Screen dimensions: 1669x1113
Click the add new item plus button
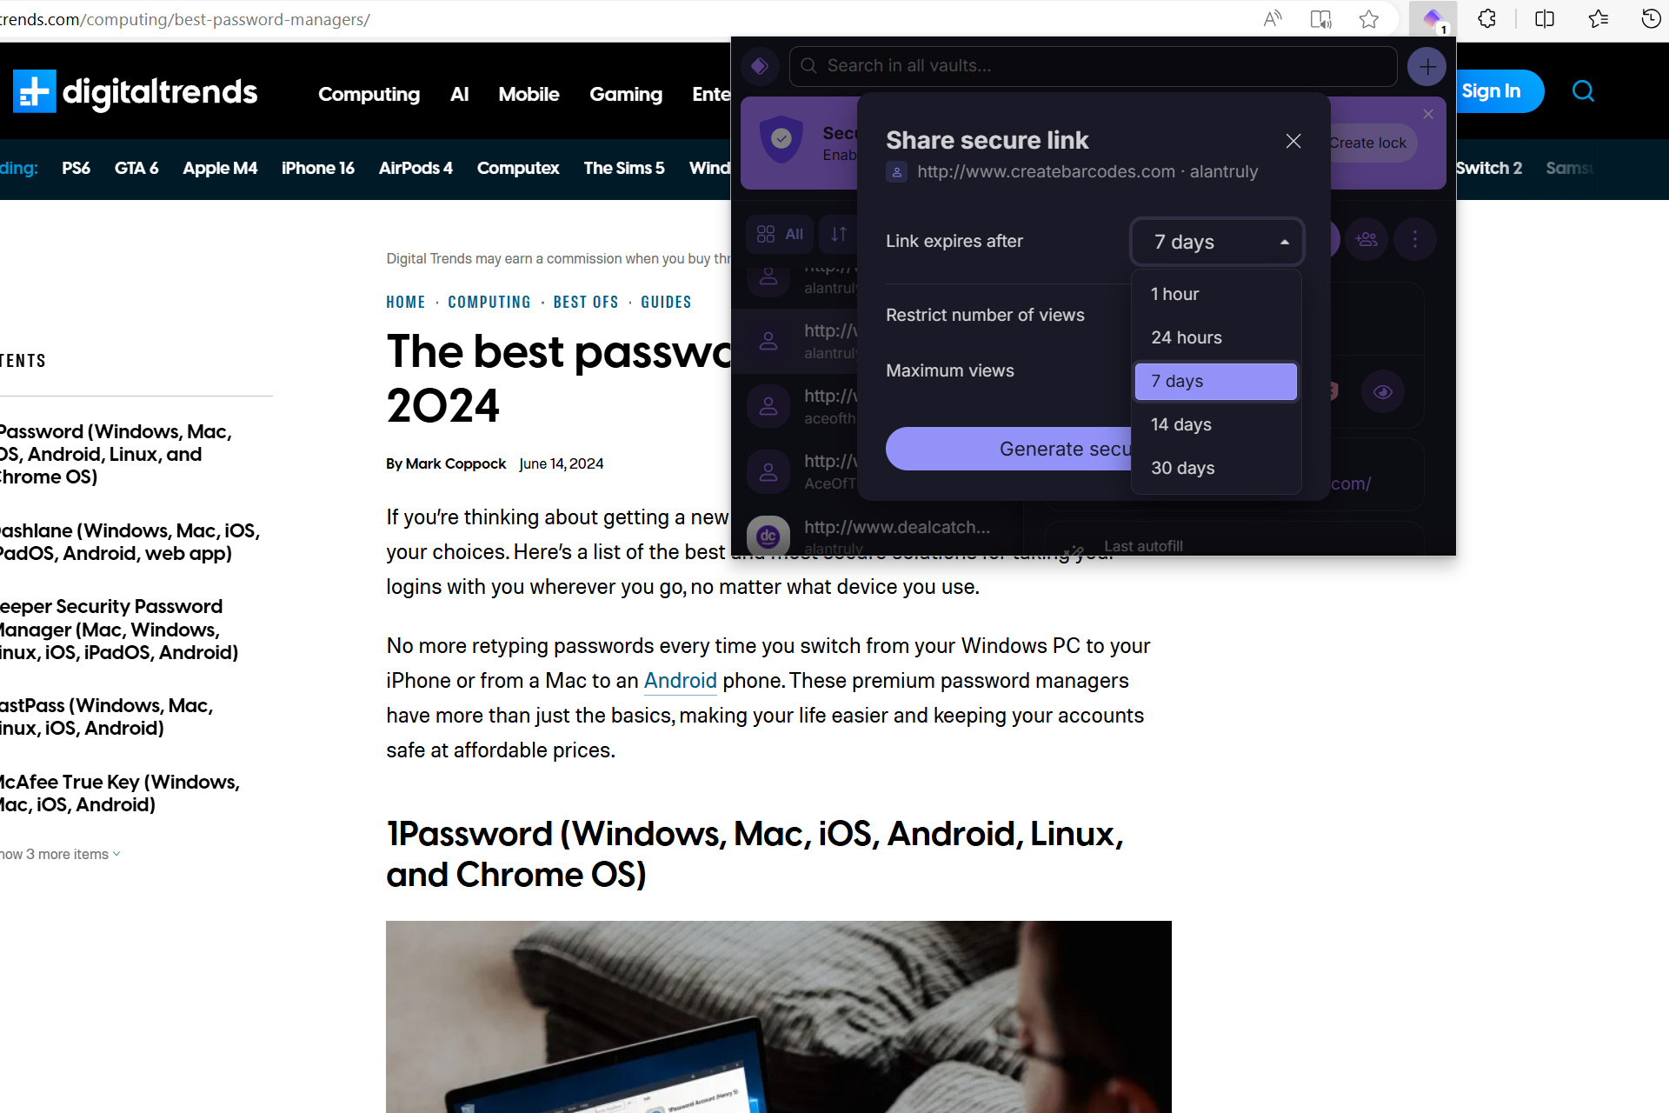click(1426, 66)
